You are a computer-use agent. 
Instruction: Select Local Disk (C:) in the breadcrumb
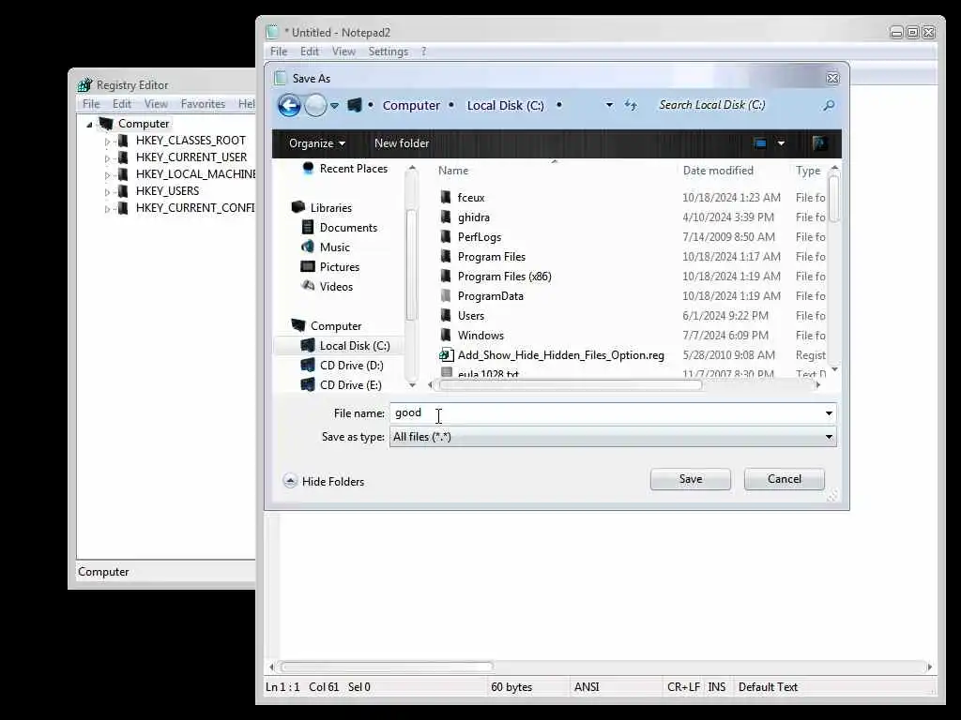(506, 105)
